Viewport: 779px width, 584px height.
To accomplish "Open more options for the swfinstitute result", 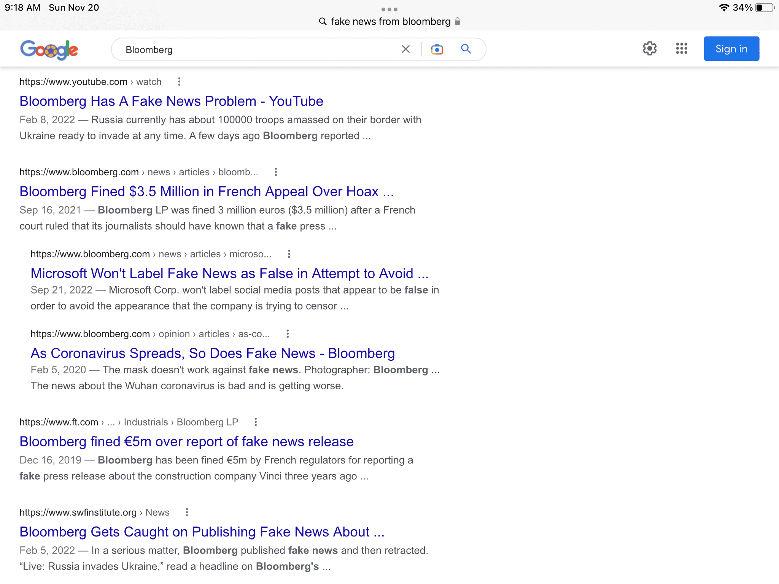I will tap(187, 512).
